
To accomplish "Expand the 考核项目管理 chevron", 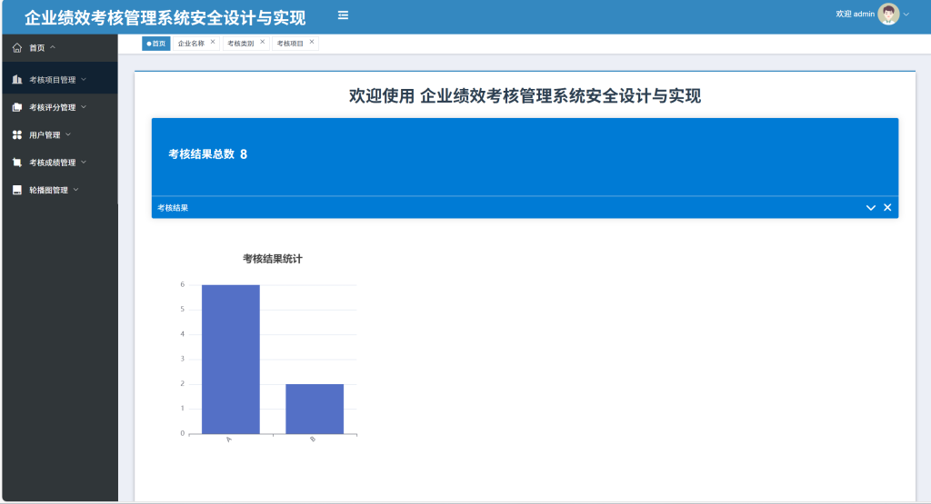I will 84,79.
